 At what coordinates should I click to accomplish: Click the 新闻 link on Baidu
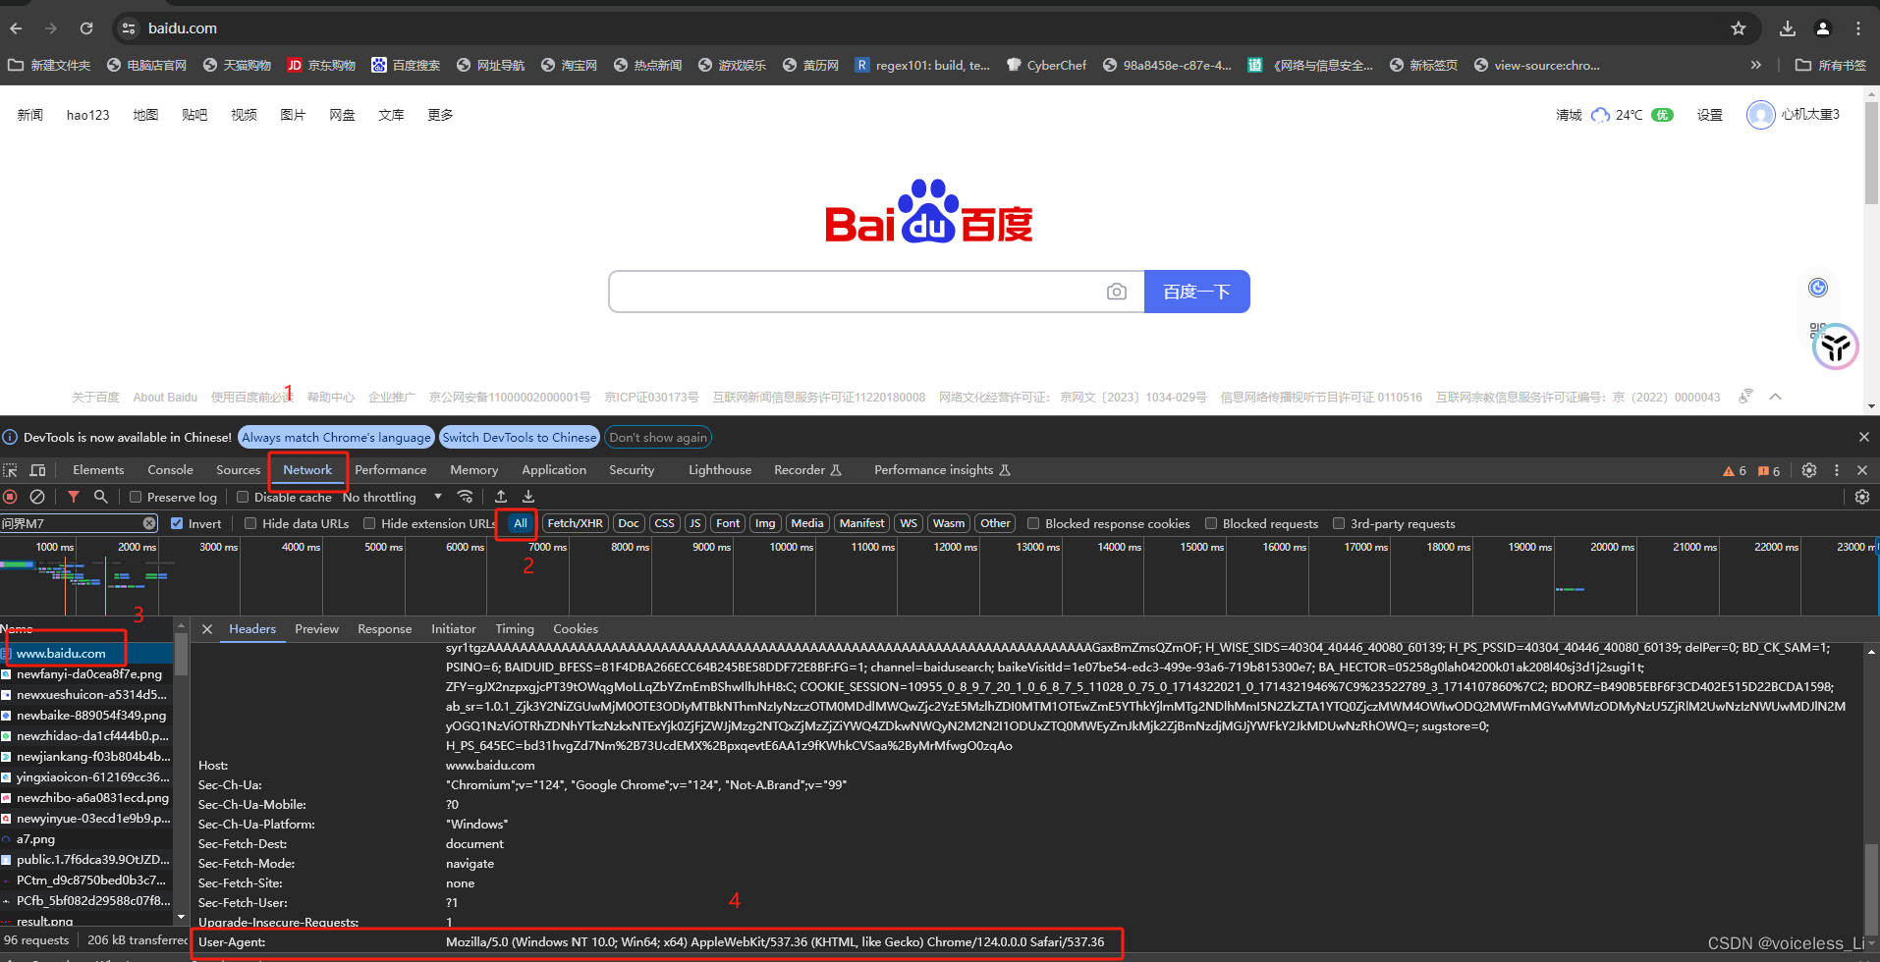click(30, 115)
